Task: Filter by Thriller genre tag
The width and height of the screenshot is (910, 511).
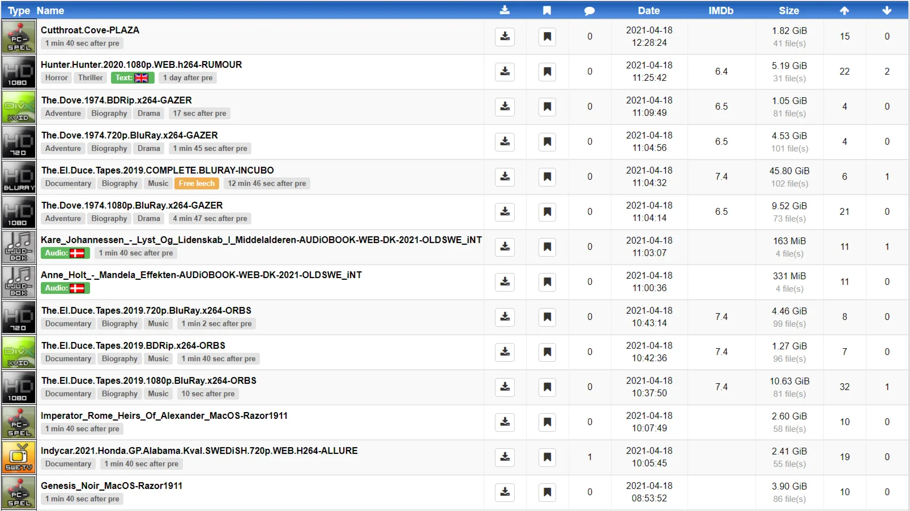Action: 91,78
